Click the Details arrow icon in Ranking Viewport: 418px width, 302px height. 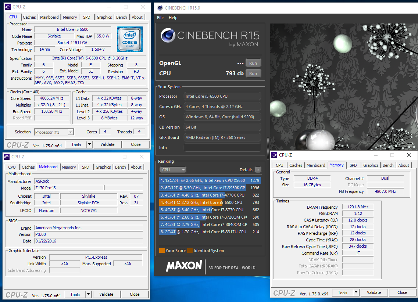258,170
